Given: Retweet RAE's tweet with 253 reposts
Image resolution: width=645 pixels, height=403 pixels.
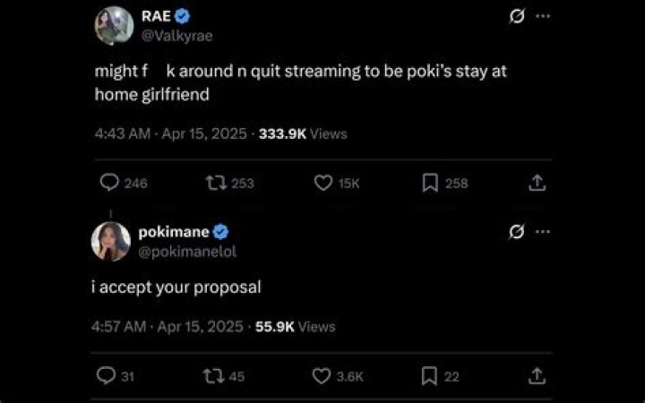Looking at the screenshot, I should pos(217,183).
